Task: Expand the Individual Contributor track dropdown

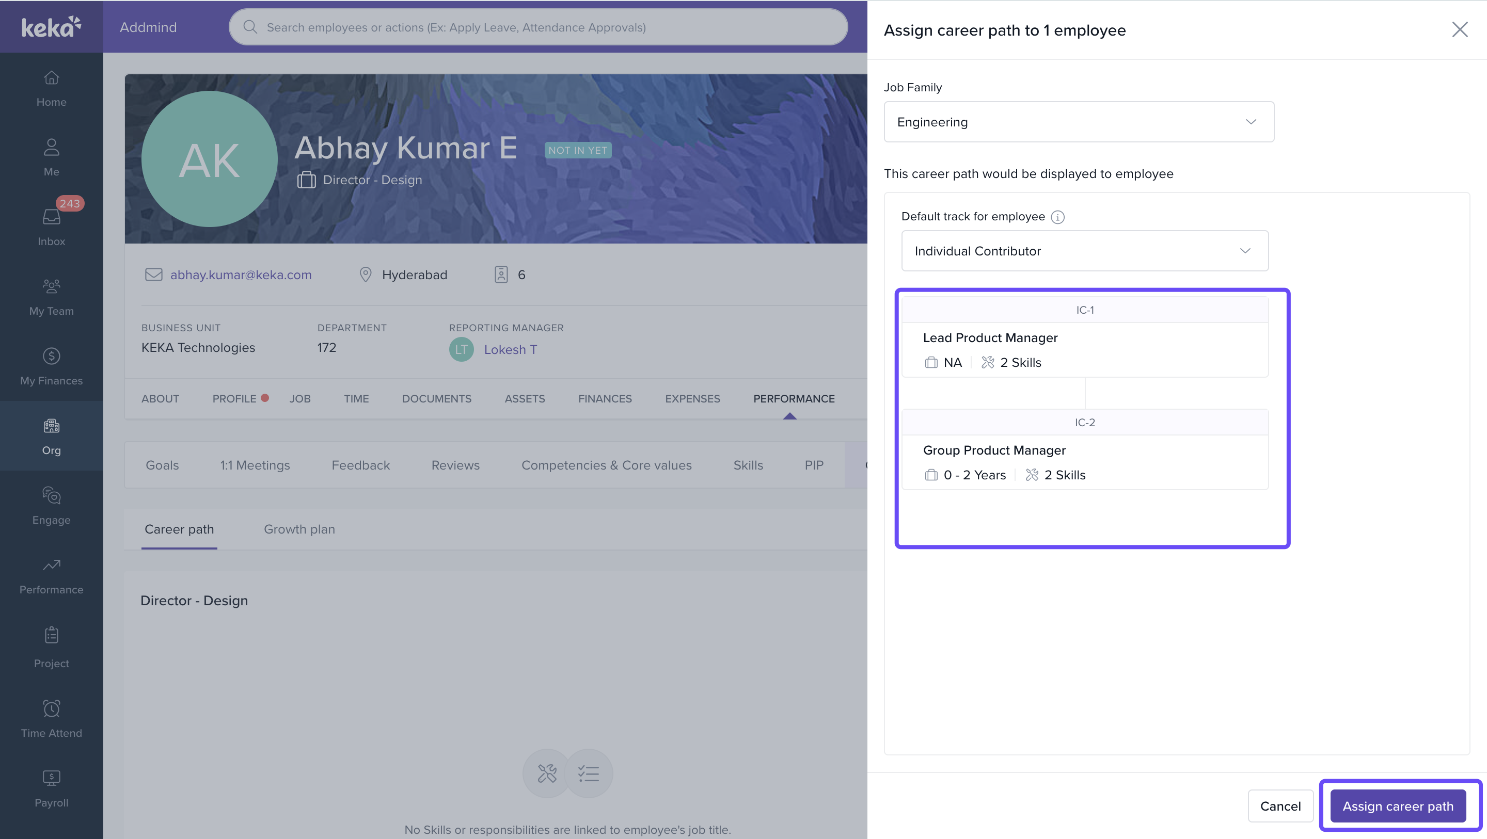Action: 1084,251
